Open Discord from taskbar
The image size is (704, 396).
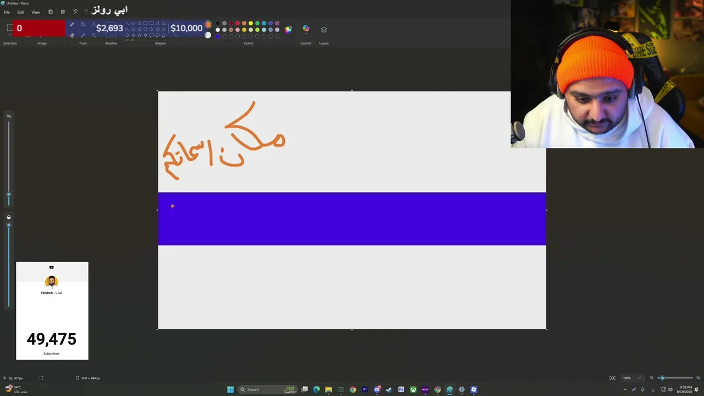tap(377, 389)
